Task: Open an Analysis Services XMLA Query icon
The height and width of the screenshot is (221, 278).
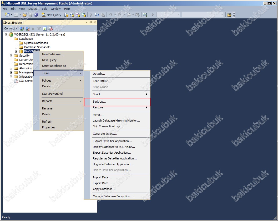Action: (84, 15)
